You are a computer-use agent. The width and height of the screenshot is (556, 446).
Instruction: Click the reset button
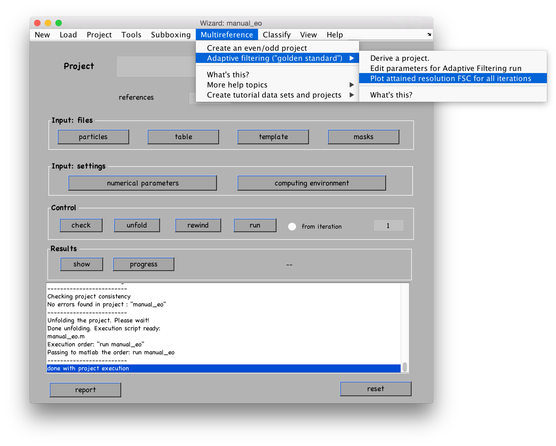pyautogui.click(x=375, y=389)
